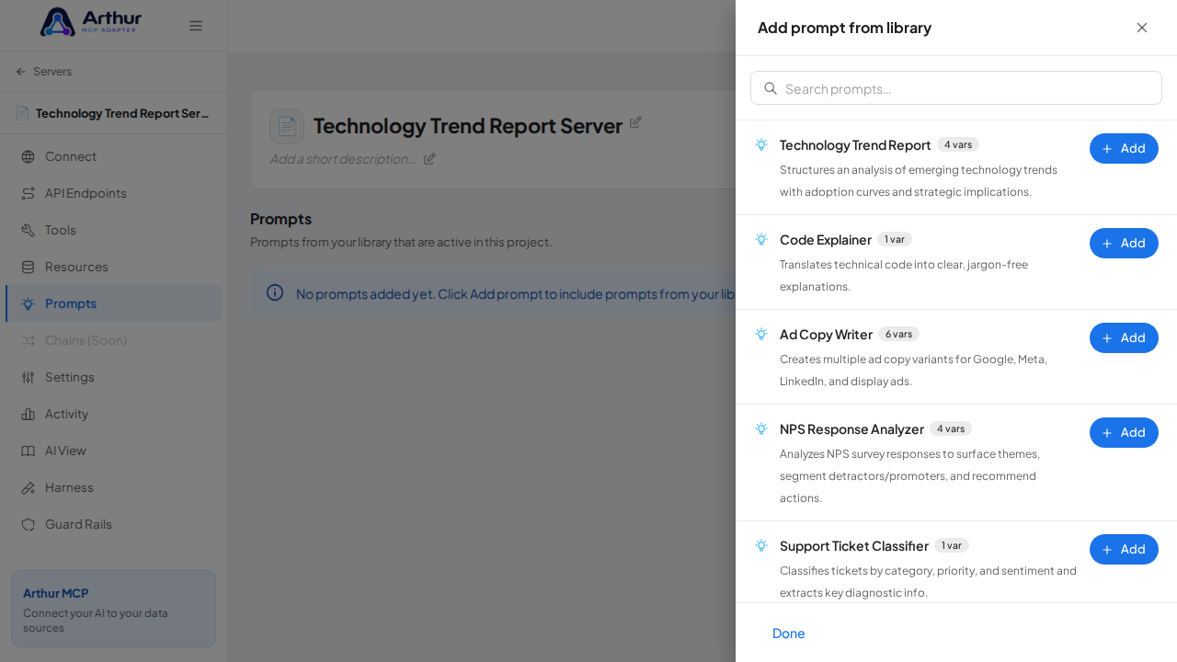Open API Endpoints in the sidebar
The width and height of the screenshot is (1177, 662).
tap(114, 193)
